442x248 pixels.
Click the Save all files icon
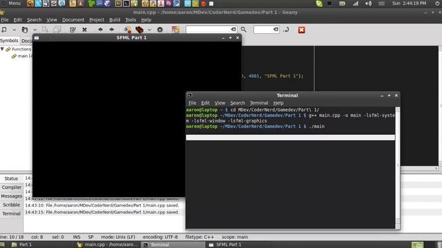click(57, 30)
